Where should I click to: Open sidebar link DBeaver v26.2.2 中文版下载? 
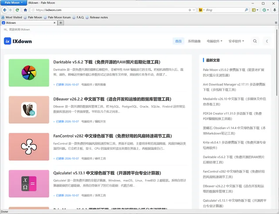234,189
